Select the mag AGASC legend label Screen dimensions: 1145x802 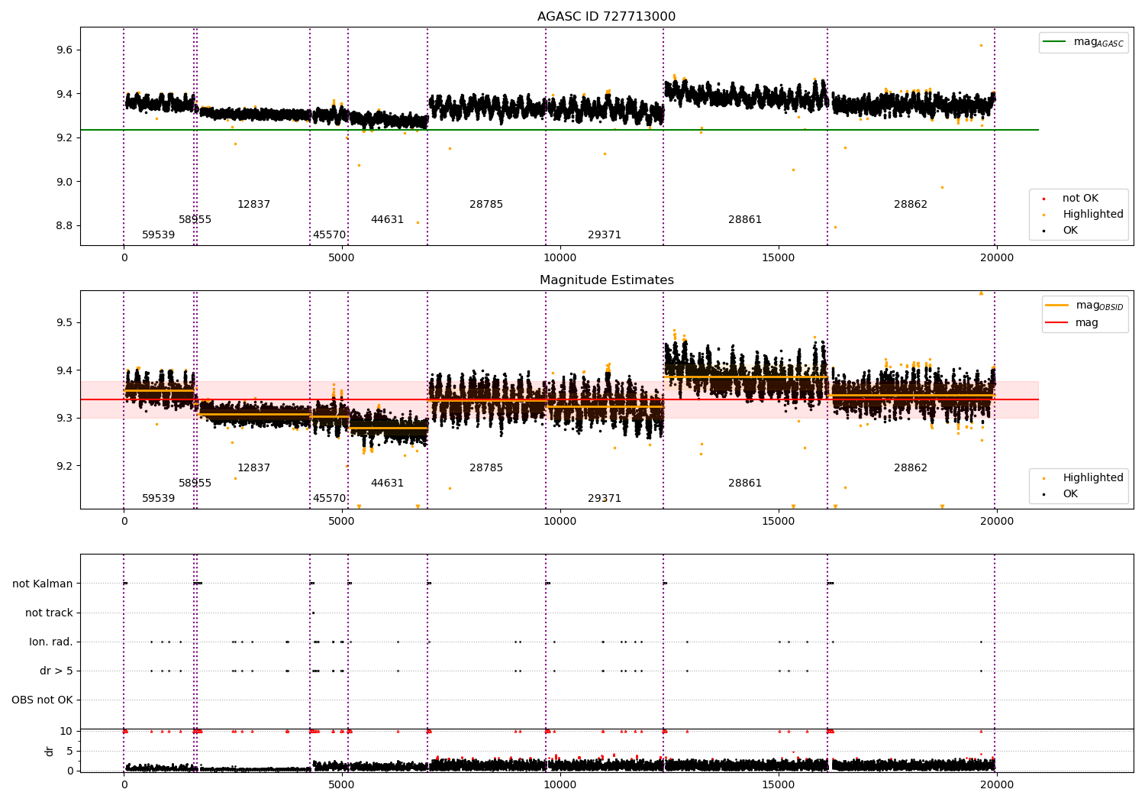pyautogui.click(x=1098, y=42)
